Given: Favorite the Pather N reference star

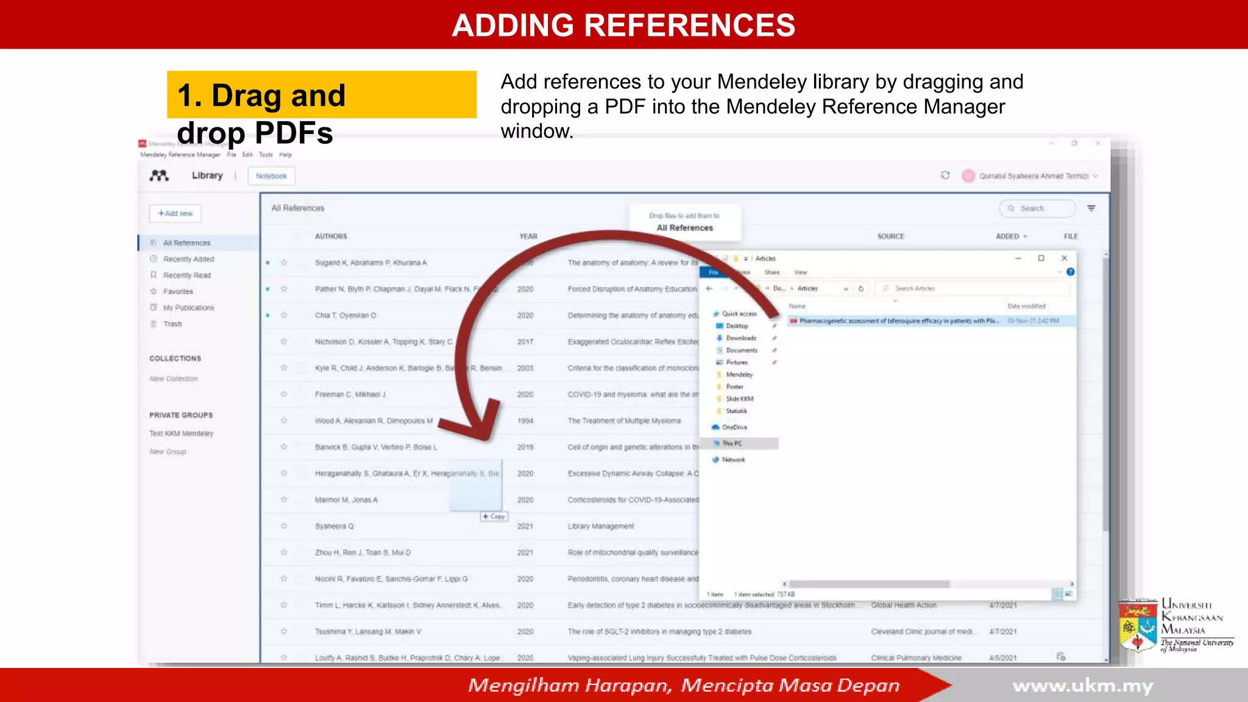Looking at the screenshot, I should tap(283, 289).
